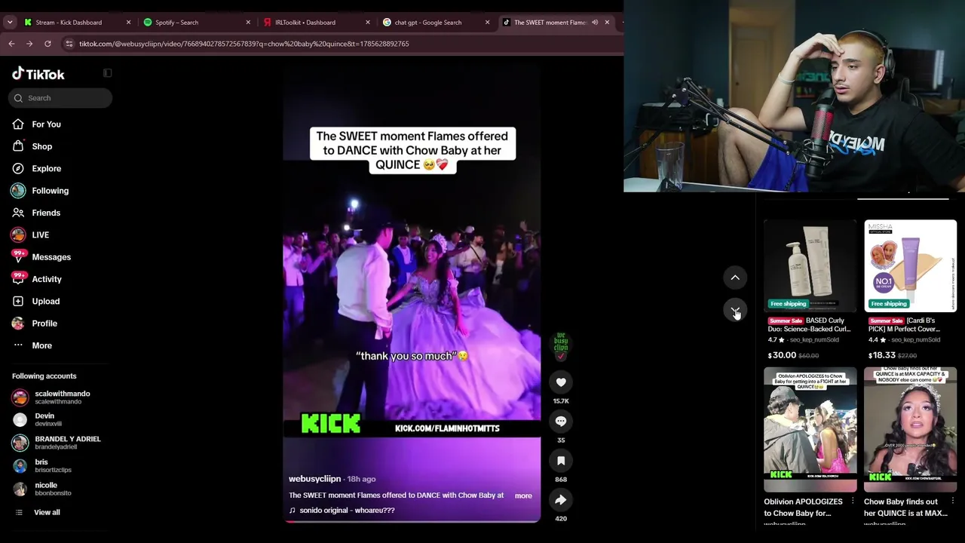Image resolution: width=965 pixels, height=543 pixels.
Task: Open the Cardi B's PICK product title
Action: tap(910, 325)
